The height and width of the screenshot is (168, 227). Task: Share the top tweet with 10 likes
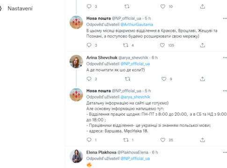coord(203,7)
